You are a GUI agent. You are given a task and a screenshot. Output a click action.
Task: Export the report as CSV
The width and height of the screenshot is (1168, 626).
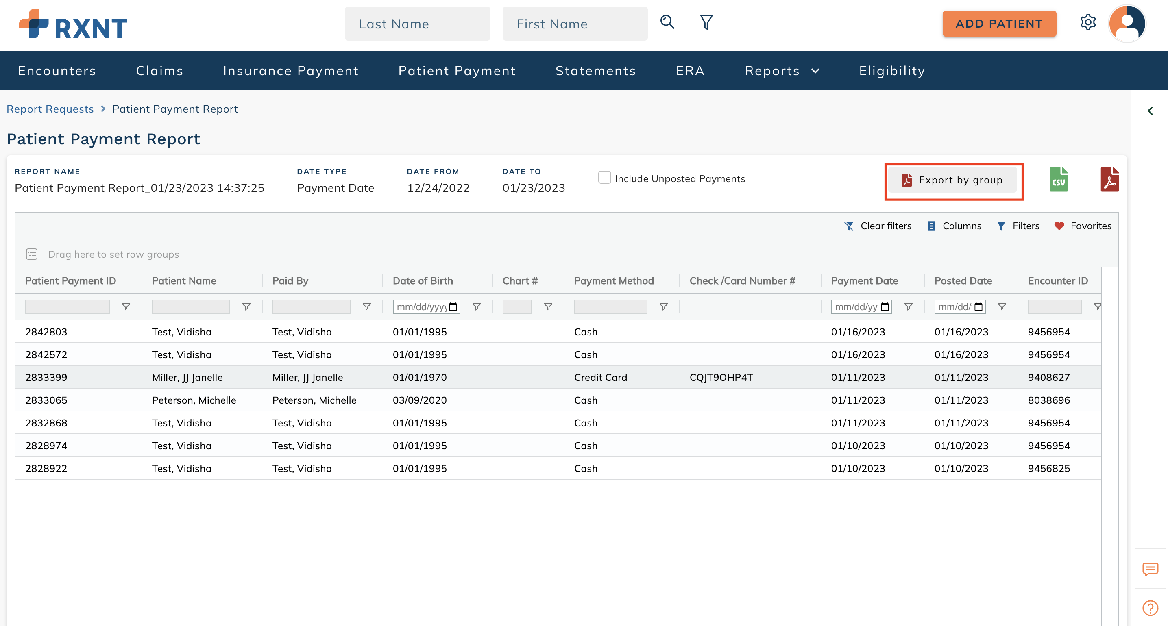[1060, 180]
